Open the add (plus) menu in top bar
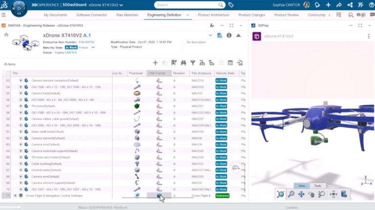The width and height of the screenshot is (375, 210). [x=328, y=5]
